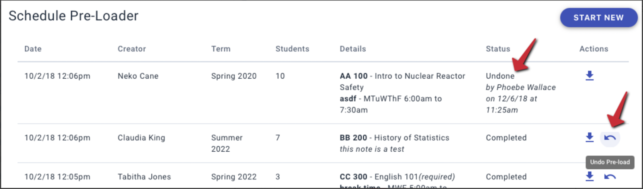
Task: Select the Students column header
Action: point(293,49)
